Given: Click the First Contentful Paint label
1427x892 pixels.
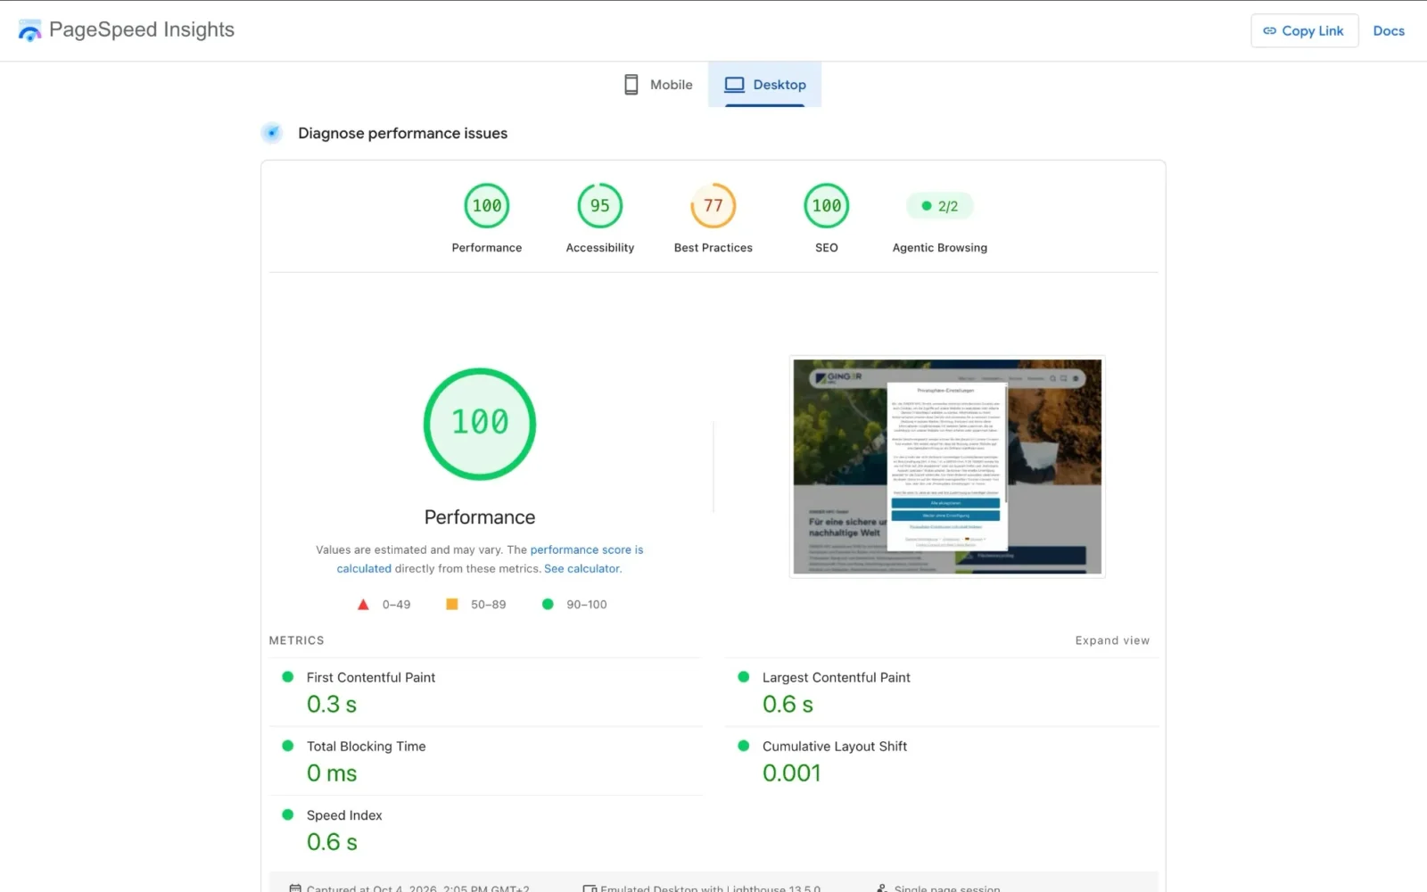Looking at the screenshot, I should (x=371, y=678).
